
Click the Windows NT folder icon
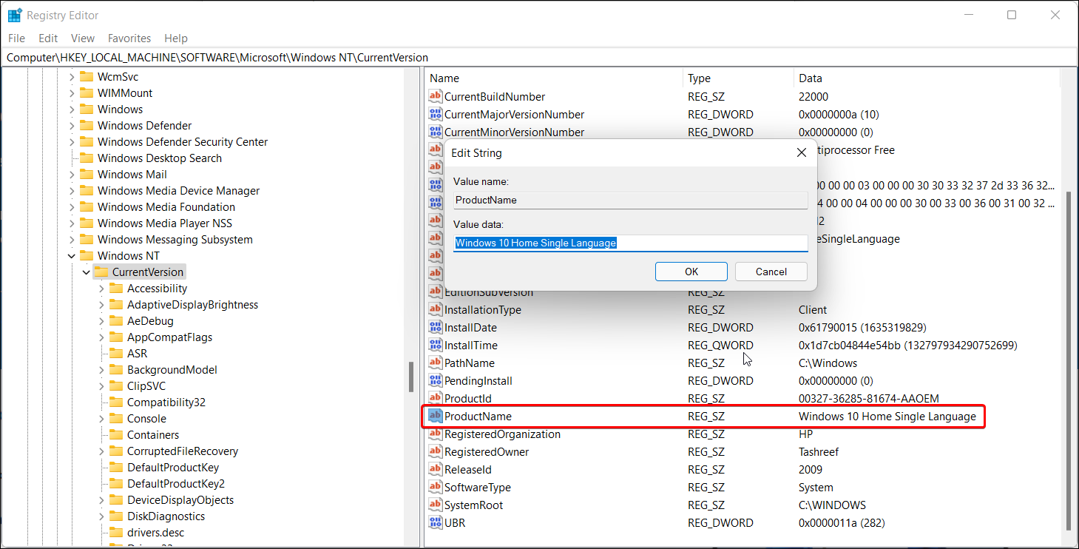pyautogui.click(x=86, y=256)
